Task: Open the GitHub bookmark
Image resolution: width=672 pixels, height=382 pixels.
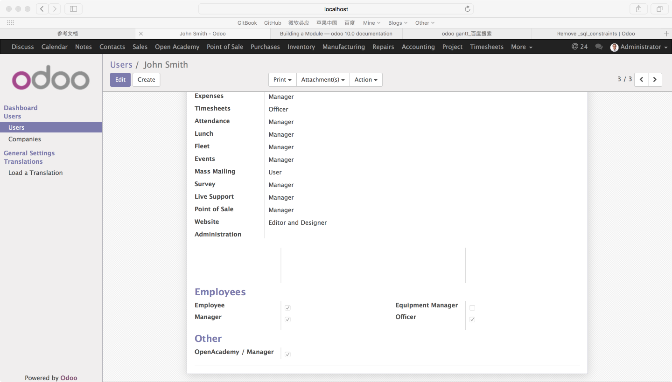Action: pos(273,23)
